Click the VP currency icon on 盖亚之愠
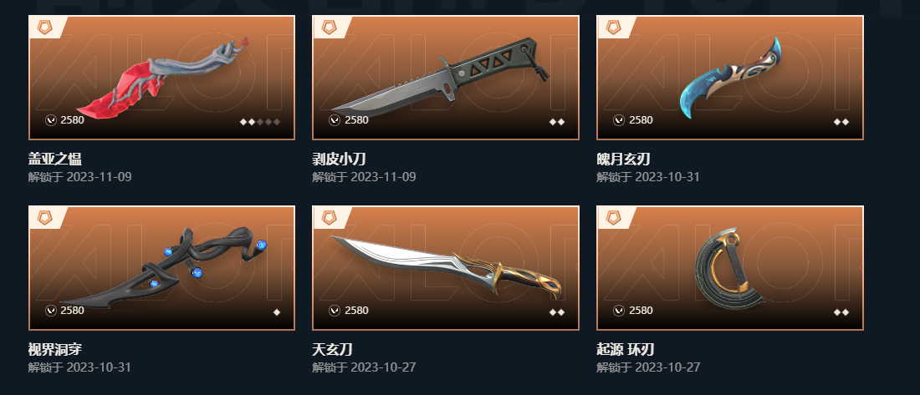This screenshot has width=920, height=395. coord(51,120)
